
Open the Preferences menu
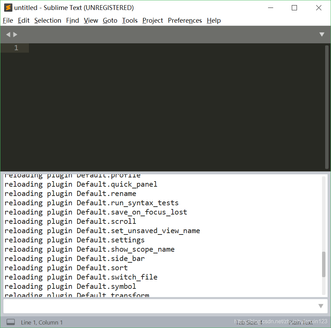(x=185, y=21)
